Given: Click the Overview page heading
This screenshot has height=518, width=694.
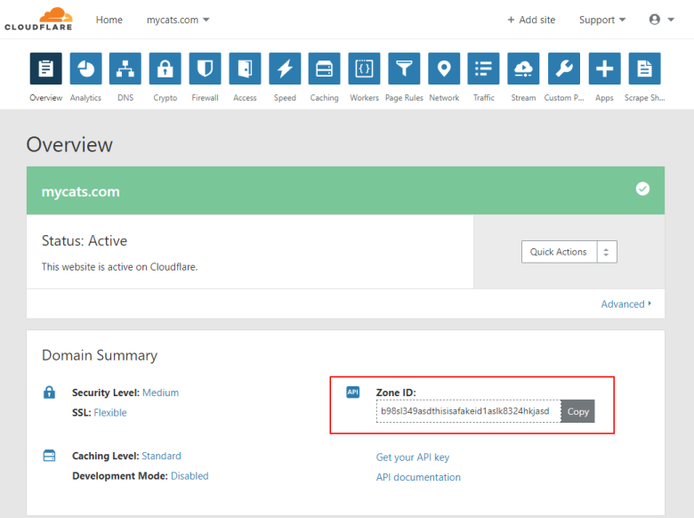Looking at the screenshot, I should [x=69, y=145].
